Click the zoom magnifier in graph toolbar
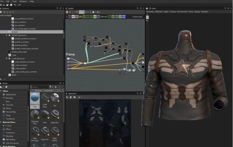The width and height of the screenshot is (233, 147). pyautogui.click(x=77, y=12)
